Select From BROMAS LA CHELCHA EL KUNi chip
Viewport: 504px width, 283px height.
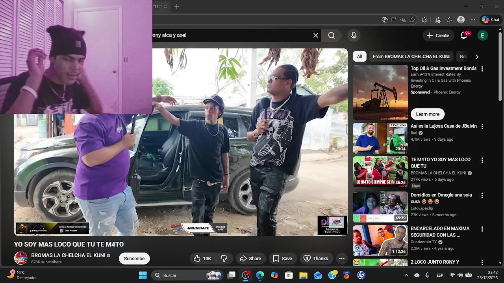411,57
